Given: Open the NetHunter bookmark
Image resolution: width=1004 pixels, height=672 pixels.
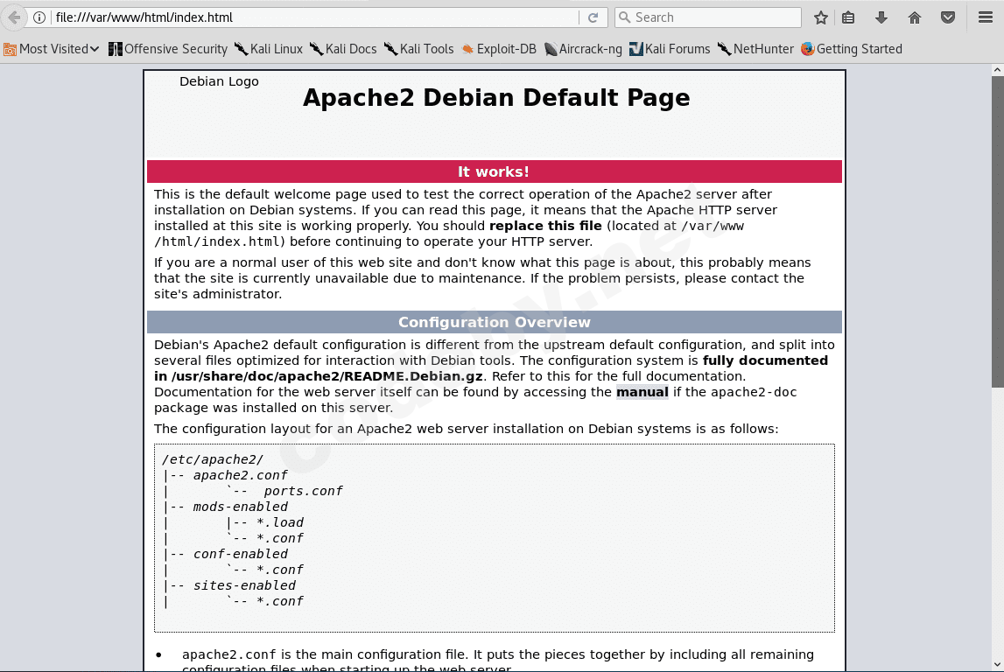Looking at the screenshot, I should coord(755,49).
